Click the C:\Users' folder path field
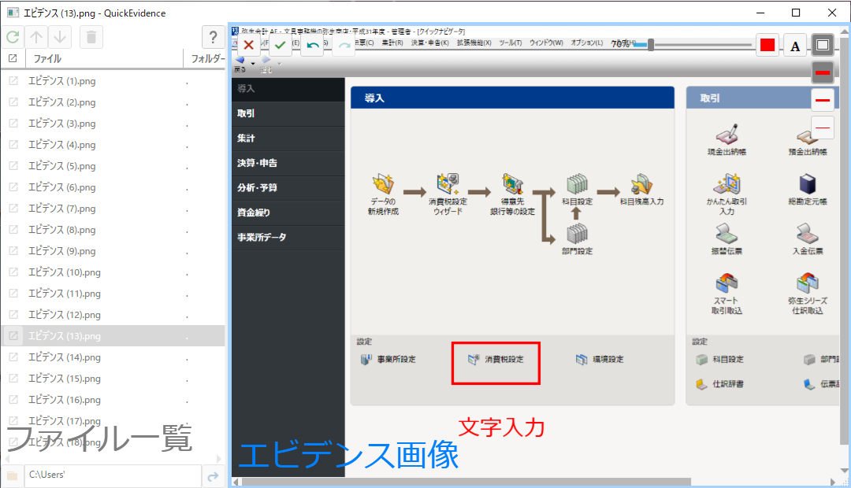The image size is (851, 488). (113, 475)
